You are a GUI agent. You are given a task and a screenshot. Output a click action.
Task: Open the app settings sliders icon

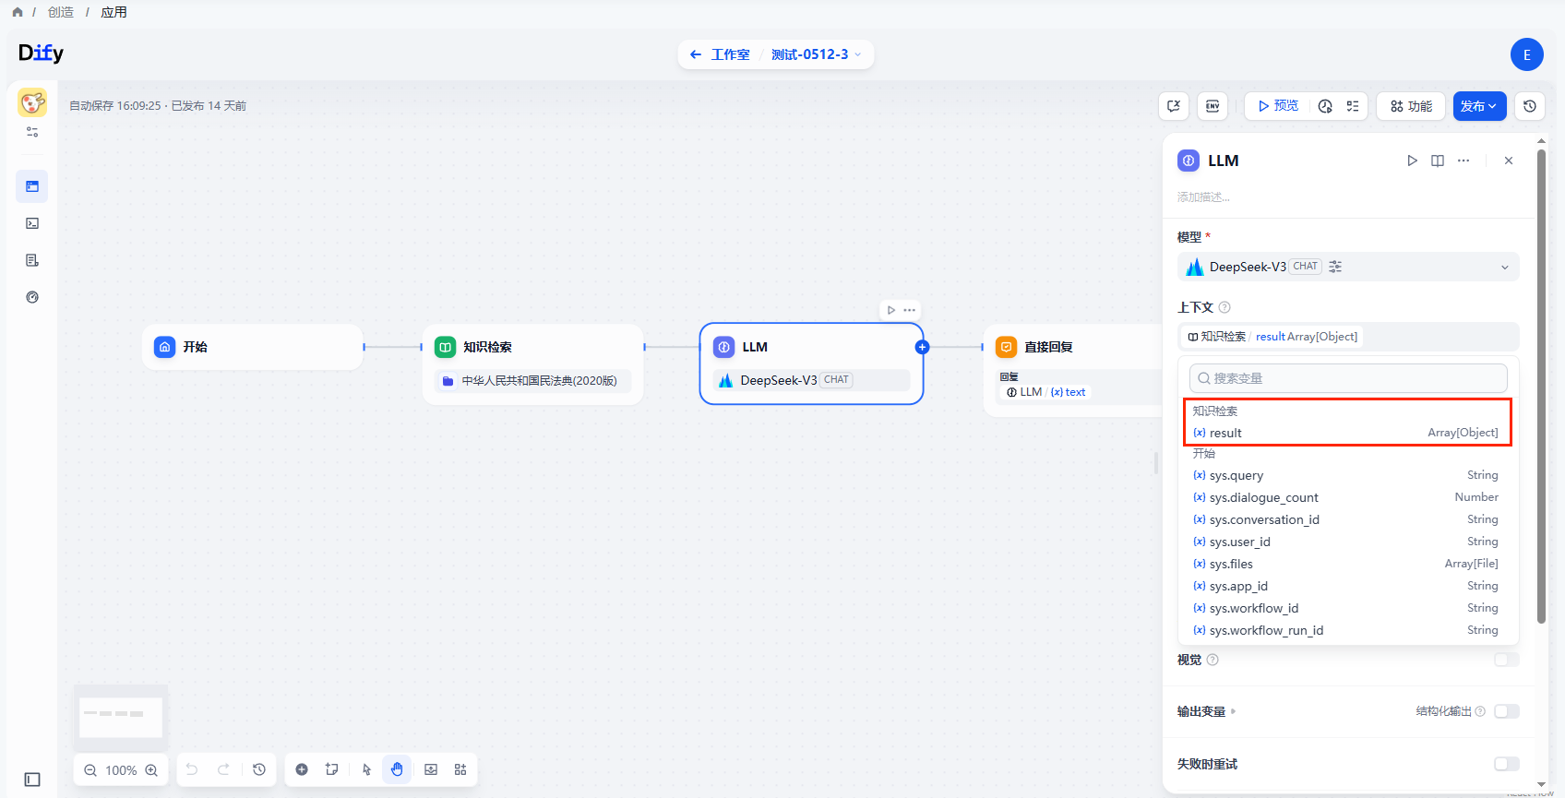click(32, 132)
